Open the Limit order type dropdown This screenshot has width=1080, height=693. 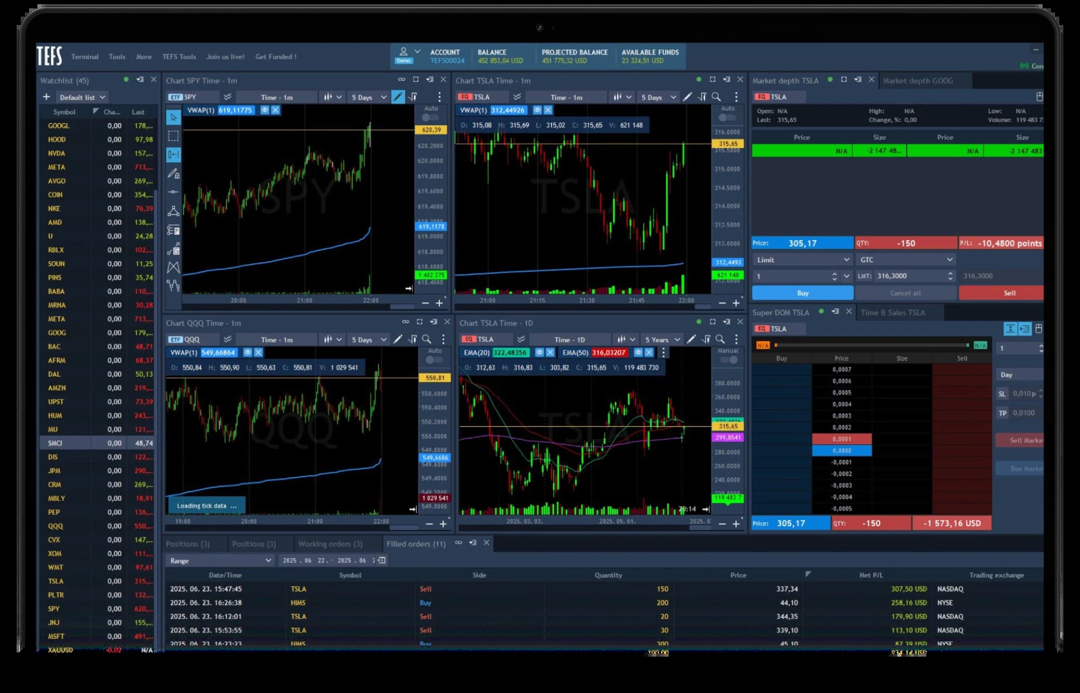[802, 260]
